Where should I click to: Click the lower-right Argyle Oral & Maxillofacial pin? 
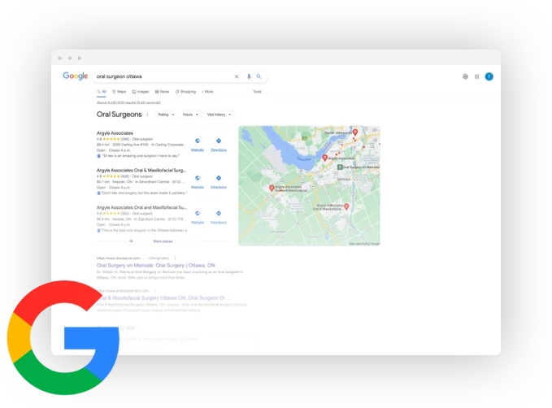click(x=346, y=206)
